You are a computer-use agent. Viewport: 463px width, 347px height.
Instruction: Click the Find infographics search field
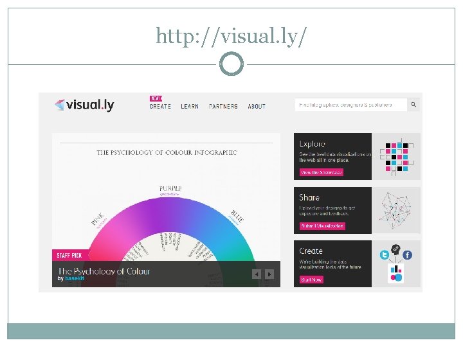tap(351, 105)
